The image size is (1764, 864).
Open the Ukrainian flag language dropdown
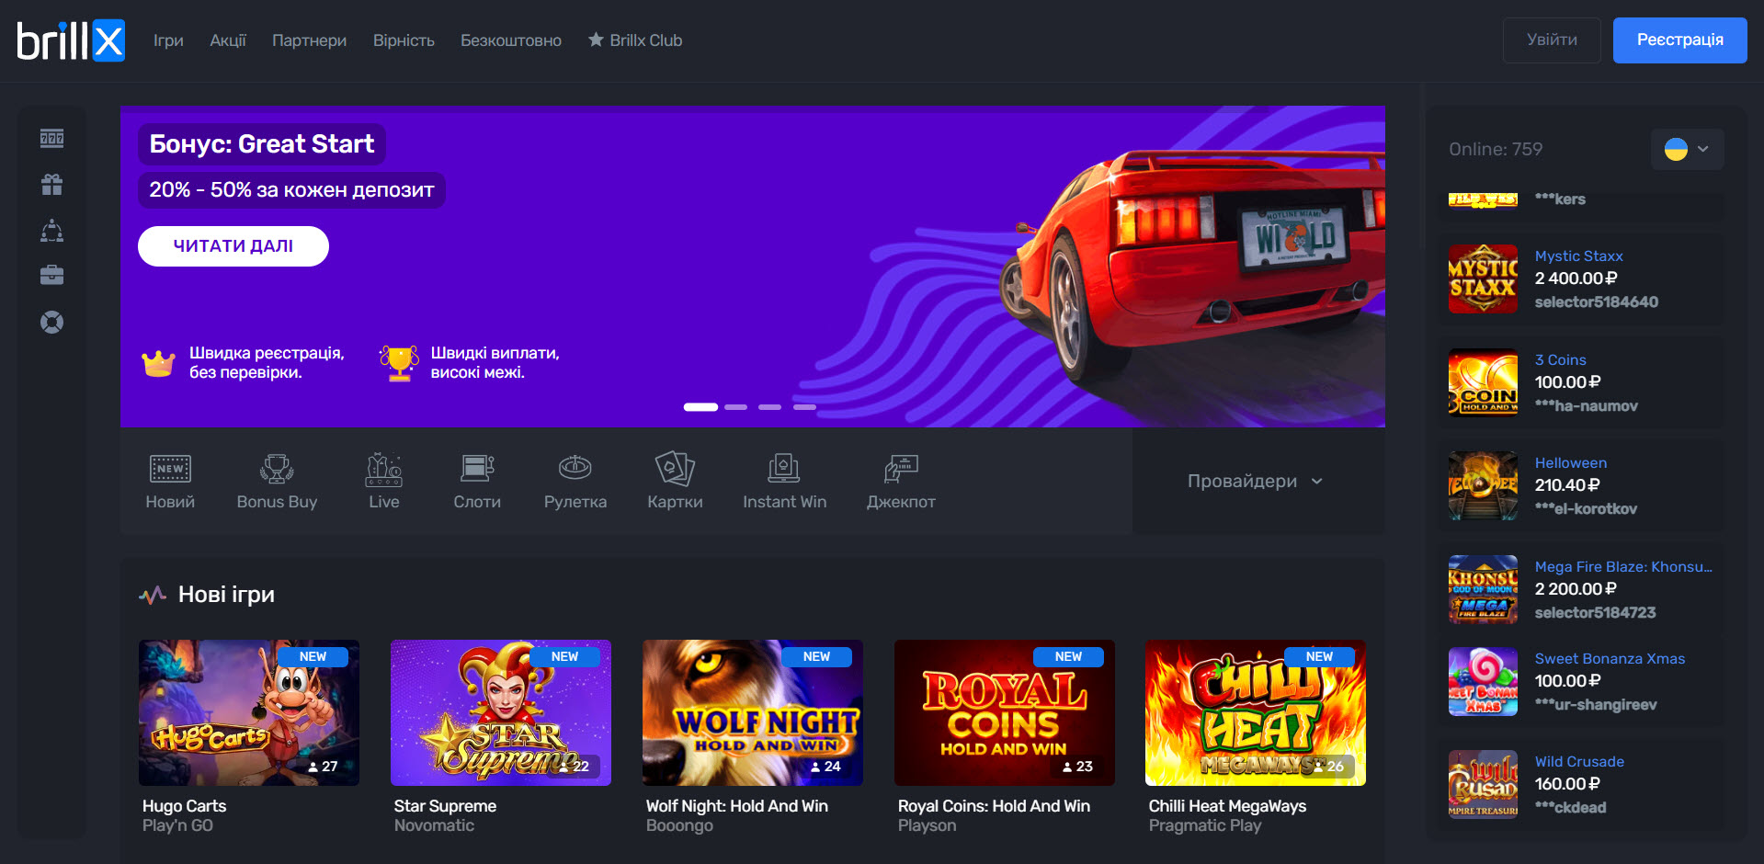1687,149
